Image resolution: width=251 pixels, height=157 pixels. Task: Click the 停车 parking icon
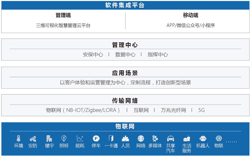(x=96, y=138)
